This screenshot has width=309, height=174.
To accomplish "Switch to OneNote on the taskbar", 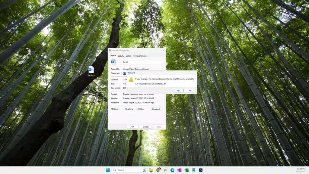I will pyautogui.click(x=180, y=170).
